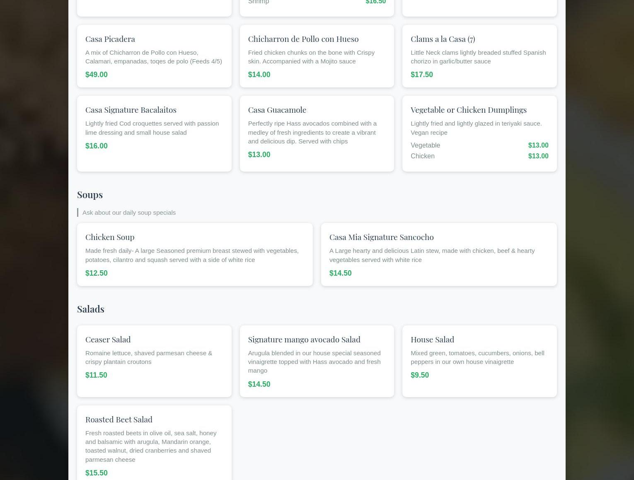634x480 pixels.
Task: Select the Casa Guacamole title
Action: tap(277, 109)
